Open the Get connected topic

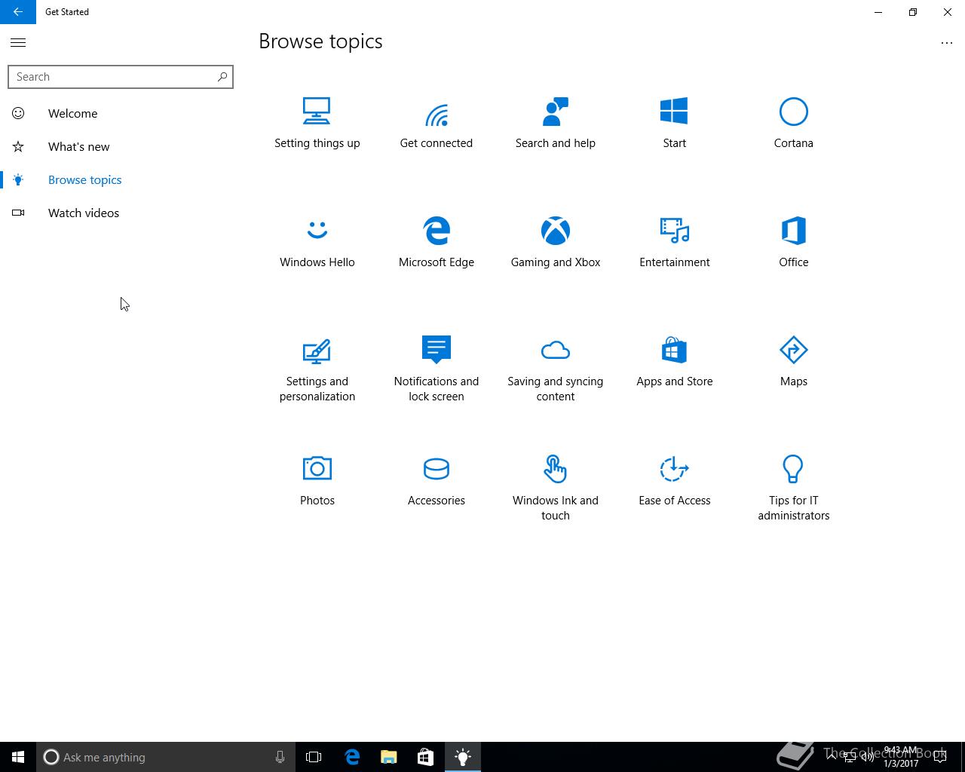pos(437,124)
